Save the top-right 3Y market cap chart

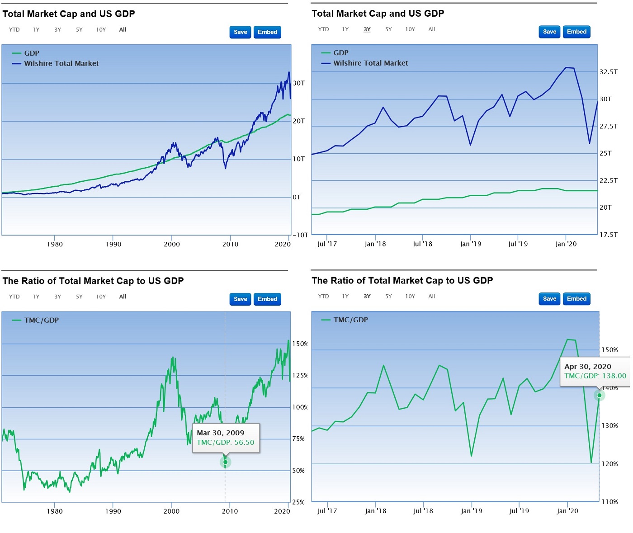(549, 32)
